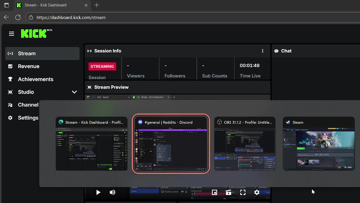Refresh the browser page
The width and height of the screenshot is (360, 203).
pos(18,17)
